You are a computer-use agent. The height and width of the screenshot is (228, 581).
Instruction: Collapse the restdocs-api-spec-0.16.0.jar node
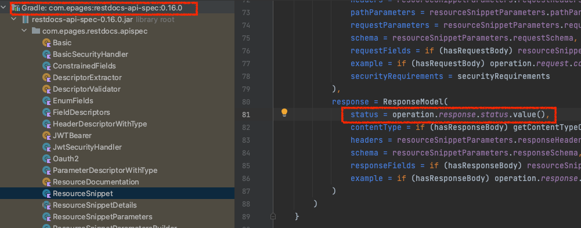click(14, 19)
